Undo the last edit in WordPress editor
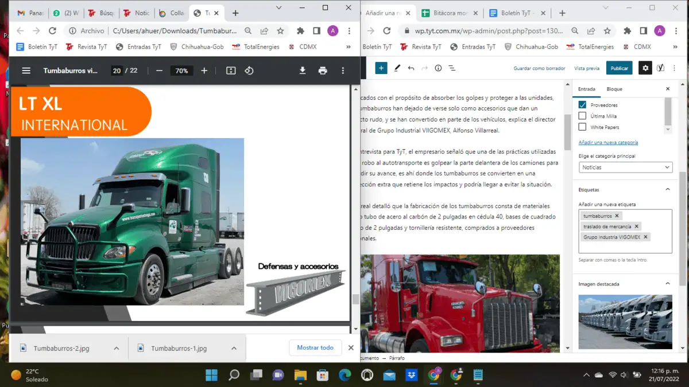The width and height of the screenshot is (689, 387). (411, 68)
